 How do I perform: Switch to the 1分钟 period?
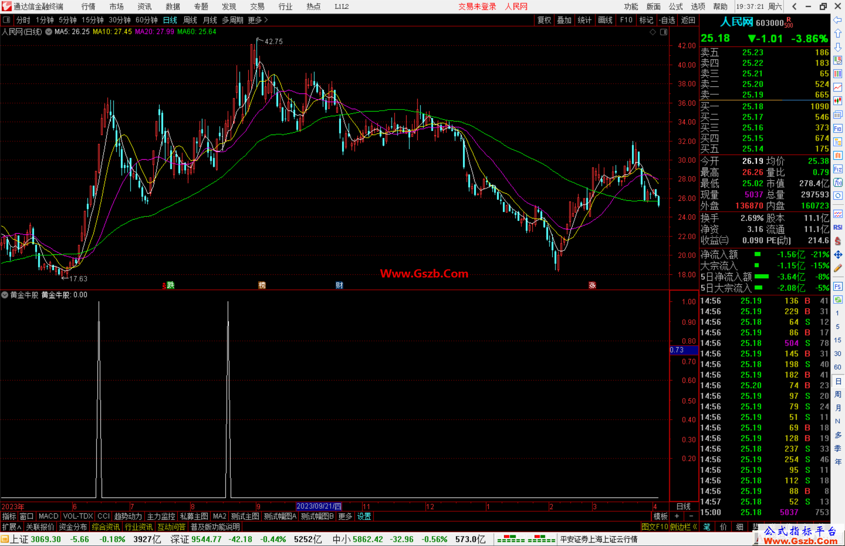tap(45, 20)
